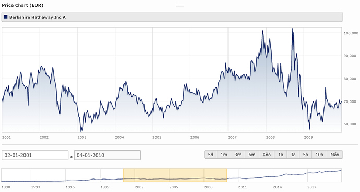The height and width of the screenshot is (192, 360).
Task: Click the highlighted navigator selection window
Action: (x=175, y=175)
